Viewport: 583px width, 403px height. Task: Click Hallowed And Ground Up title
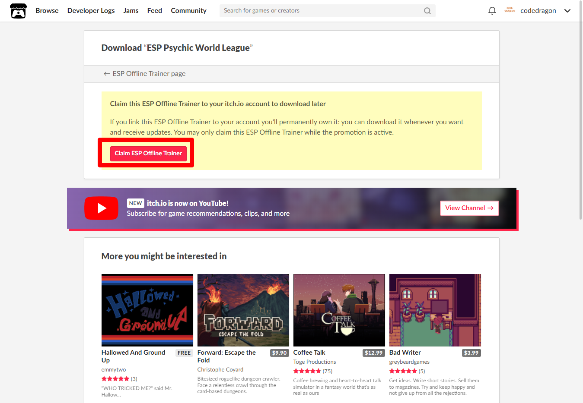pos(133,356)
